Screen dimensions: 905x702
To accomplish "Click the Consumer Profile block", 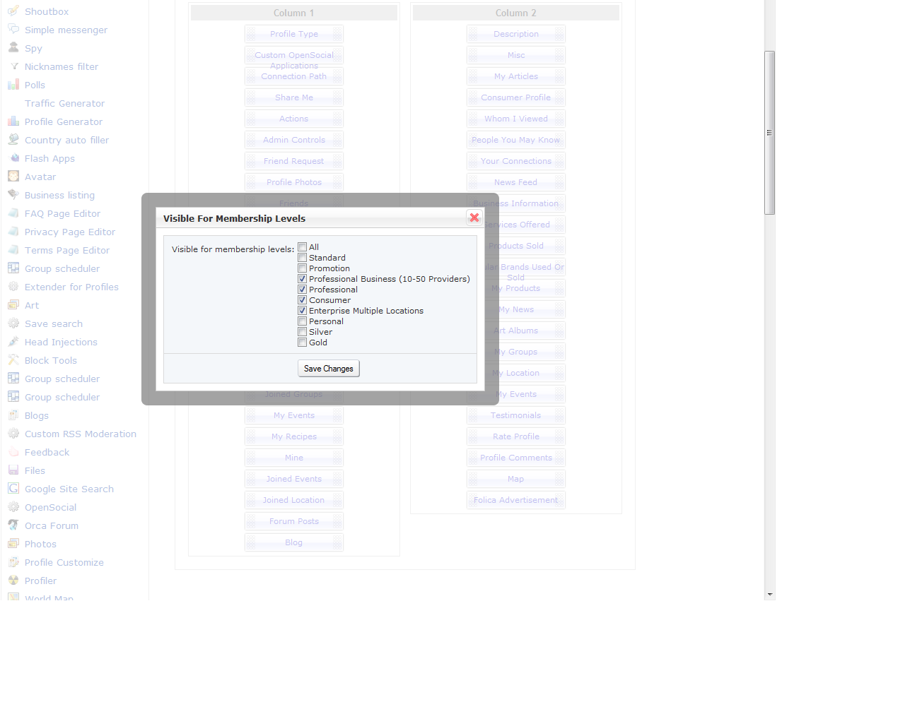I will point(516,97).
